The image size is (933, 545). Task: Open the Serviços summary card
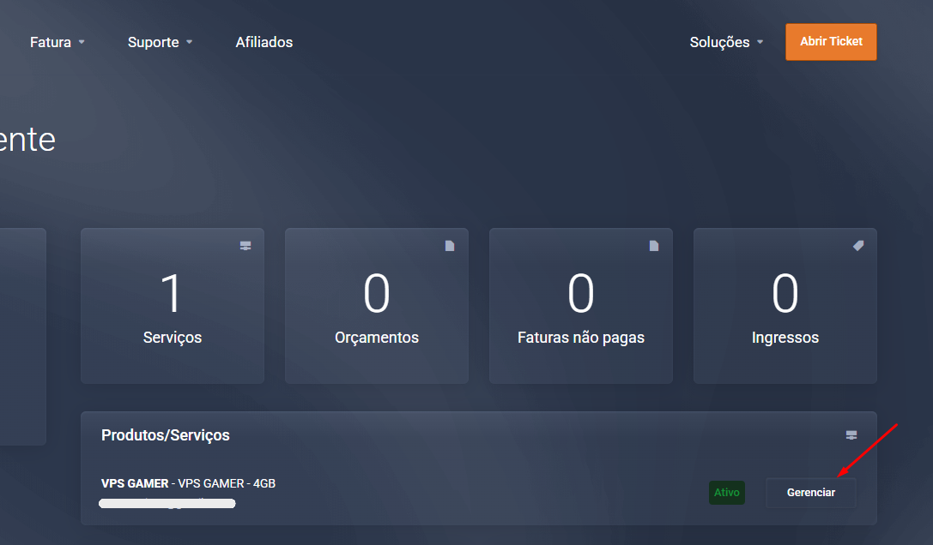pos(173,305)
